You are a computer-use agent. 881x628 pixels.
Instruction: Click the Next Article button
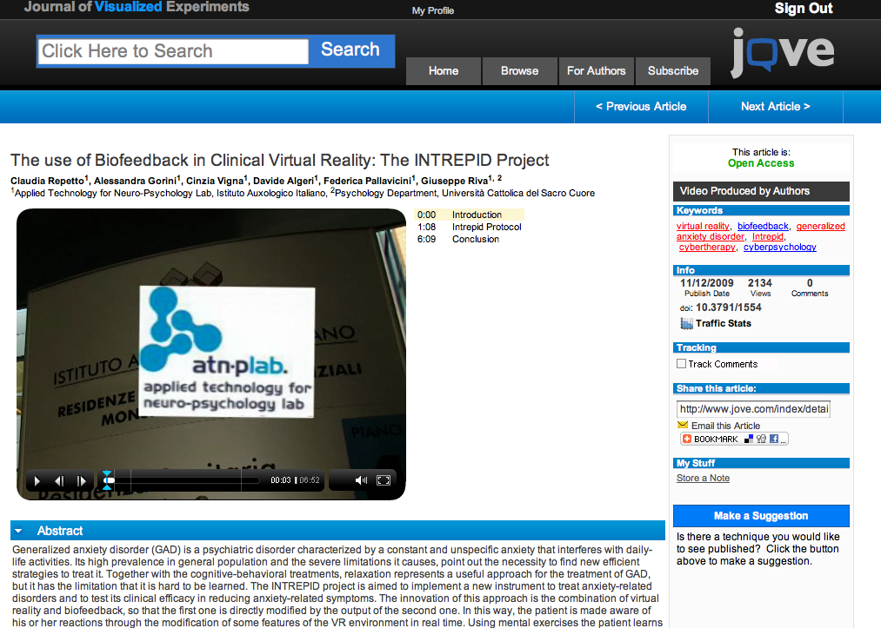click(775, 107)
